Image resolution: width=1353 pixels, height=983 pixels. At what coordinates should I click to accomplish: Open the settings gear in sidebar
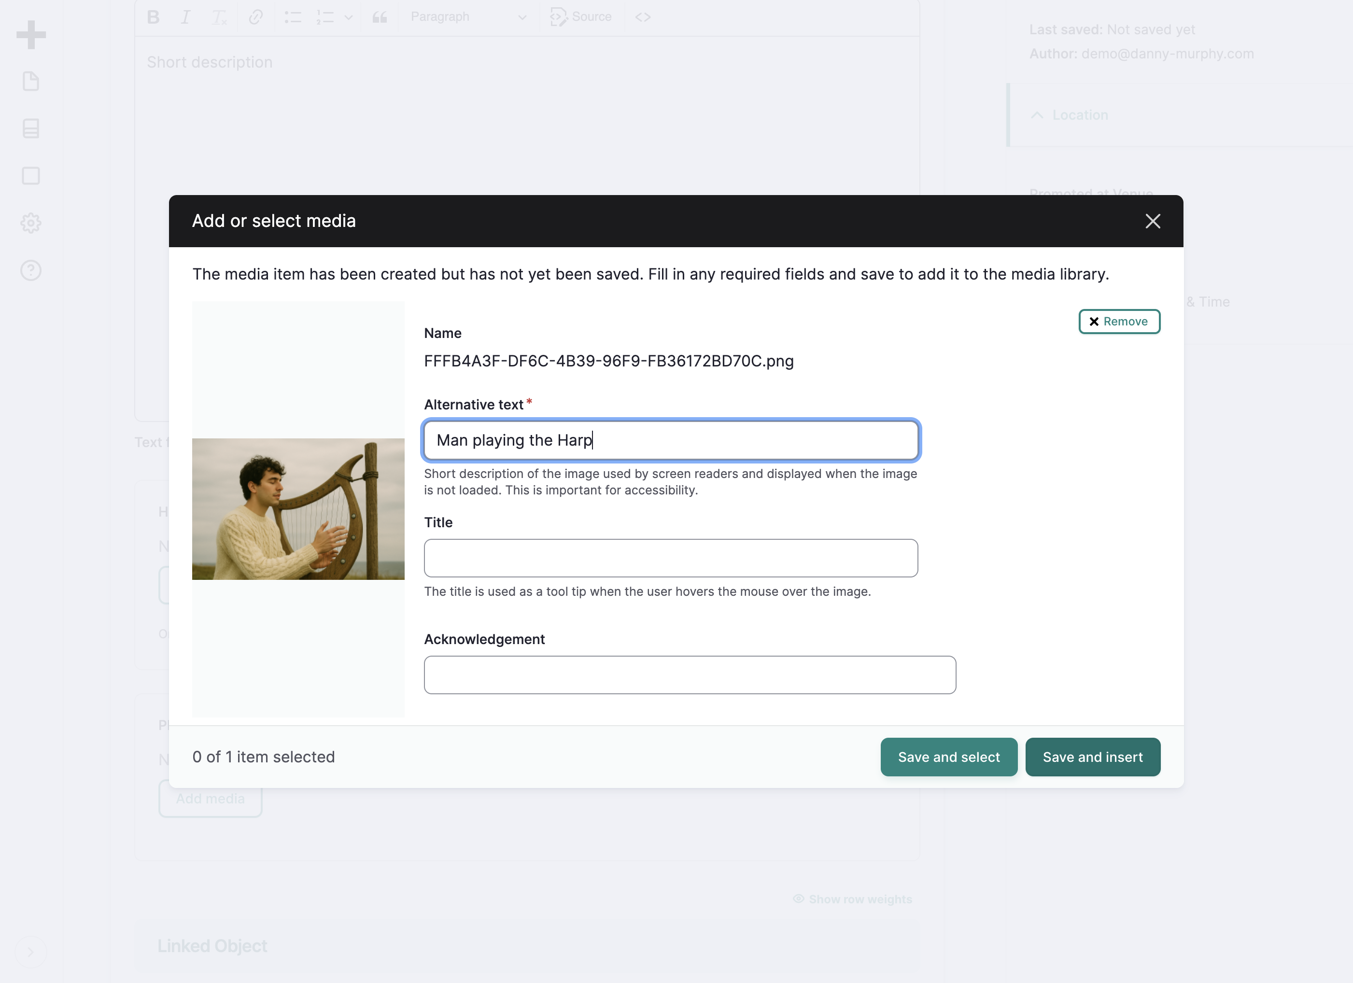click(x=31, y=223)
